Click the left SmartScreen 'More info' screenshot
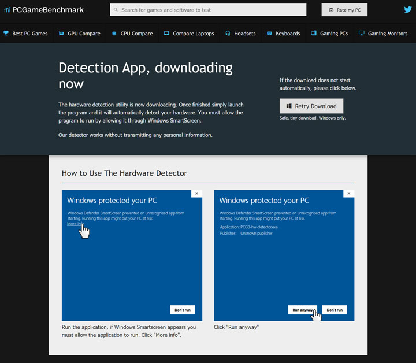Image resolution: width=416 pixels, height=363 pixels. [132, 255]
